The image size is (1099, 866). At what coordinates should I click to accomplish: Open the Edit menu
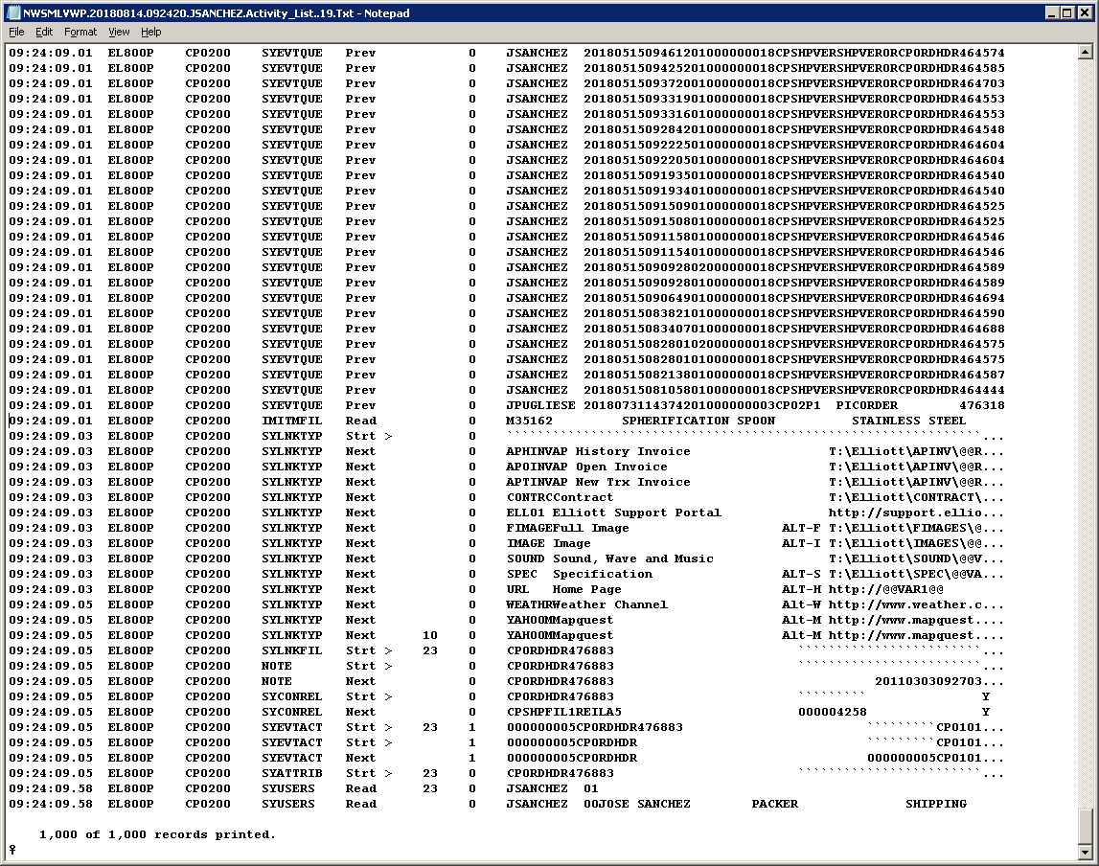point(44,32)
